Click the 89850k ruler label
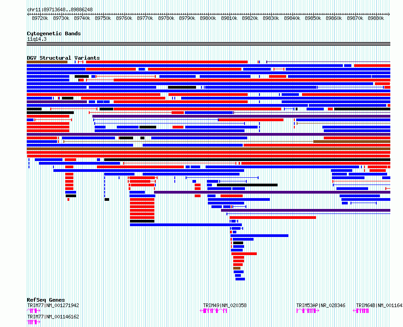The width and height of the screenshot is (403, 327). [313, 18]
